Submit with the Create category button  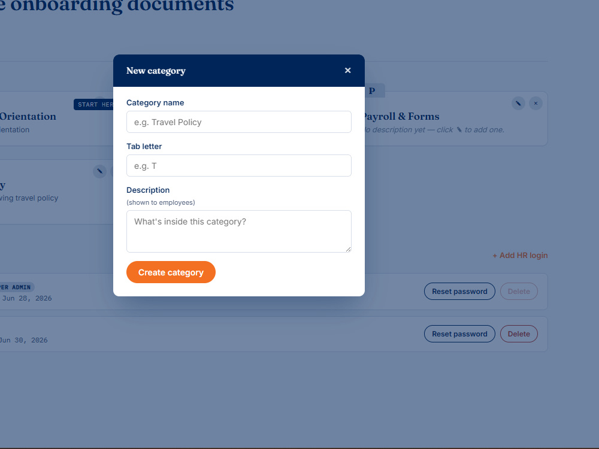coord(171,272)
